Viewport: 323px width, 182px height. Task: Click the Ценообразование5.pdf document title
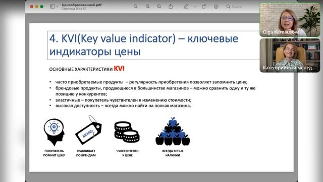click(82, 5)
